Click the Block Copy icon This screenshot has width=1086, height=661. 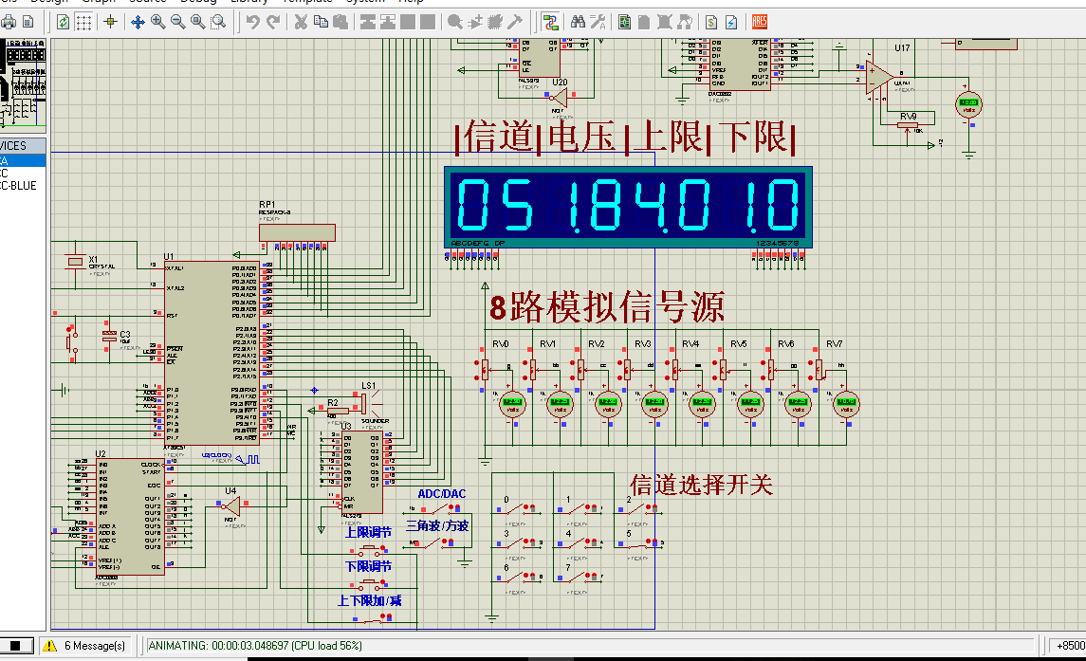368,22
